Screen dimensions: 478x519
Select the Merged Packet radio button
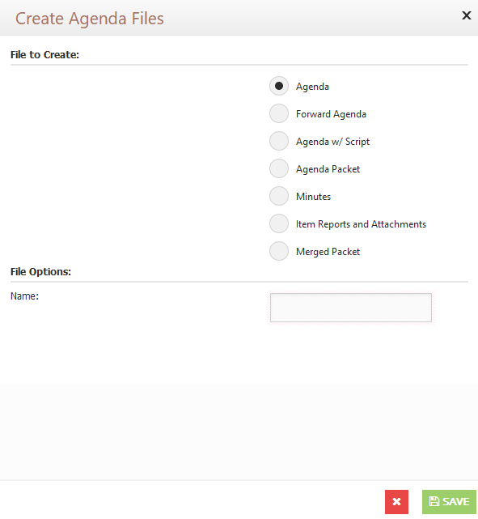279,251
